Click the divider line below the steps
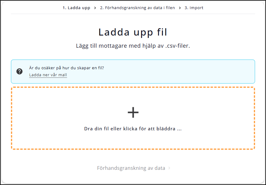266x185 pixels. 133,14
